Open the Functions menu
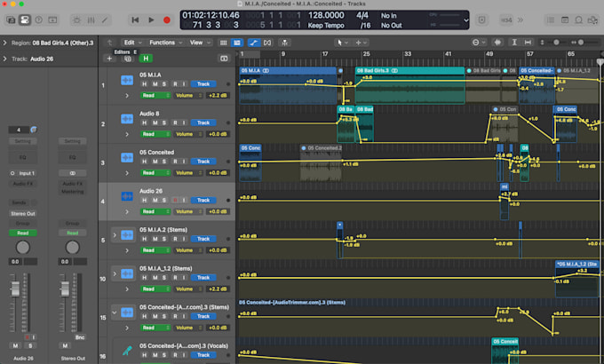This screenshot has height=364, width=604. (164, 43)
